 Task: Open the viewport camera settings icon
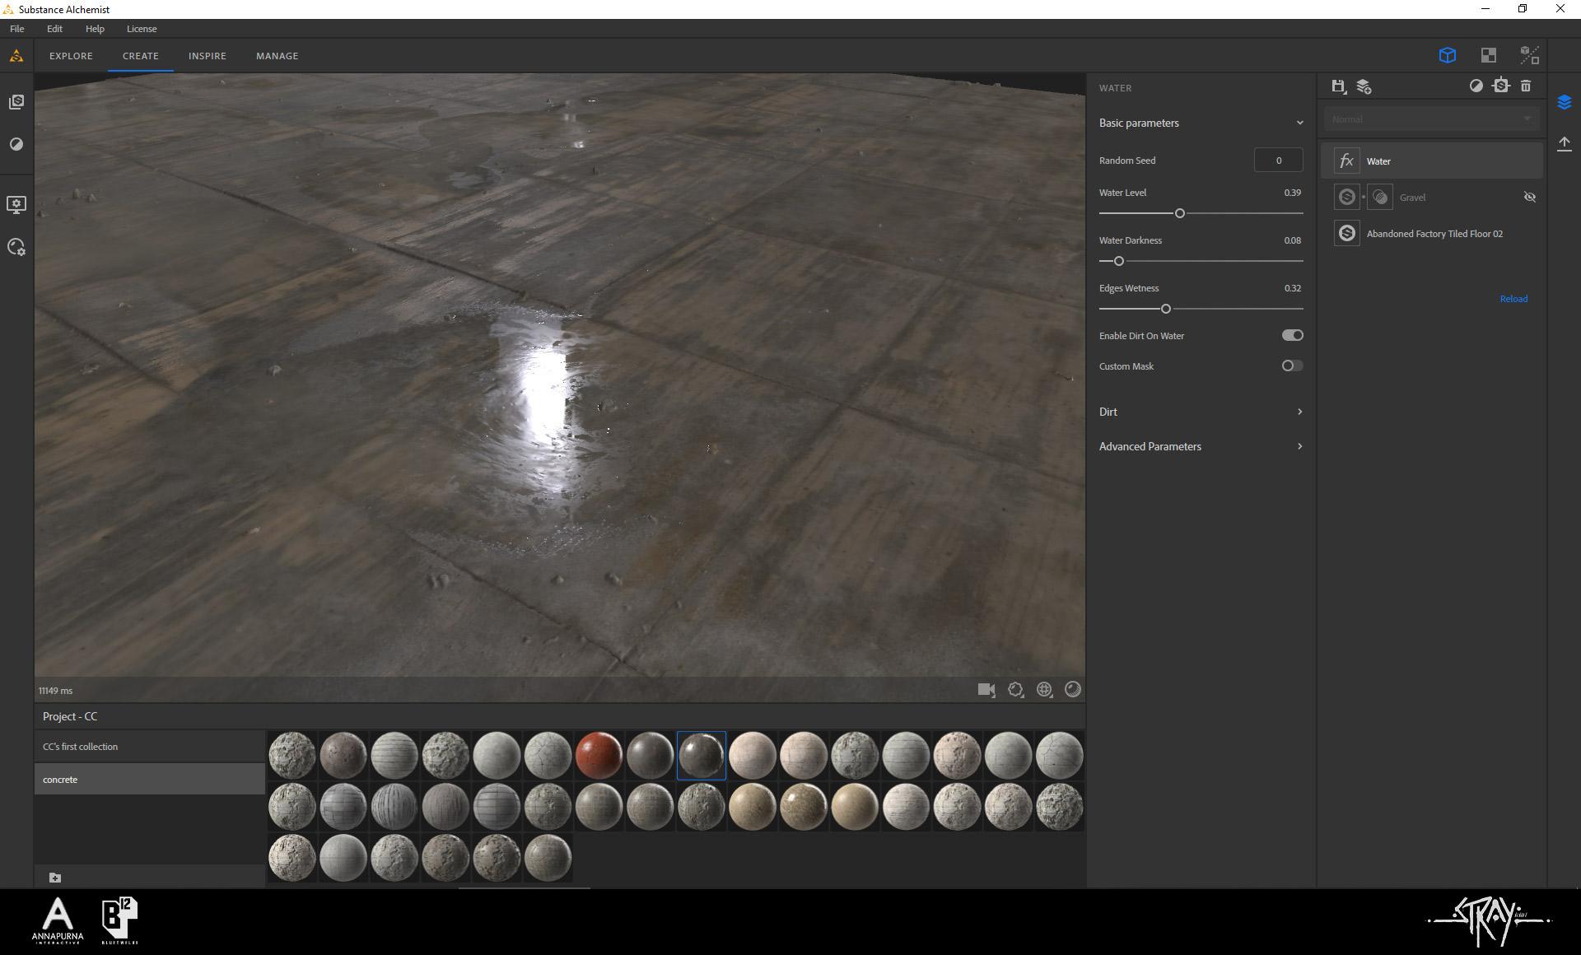pyautogui.click(x=986, y=690)
